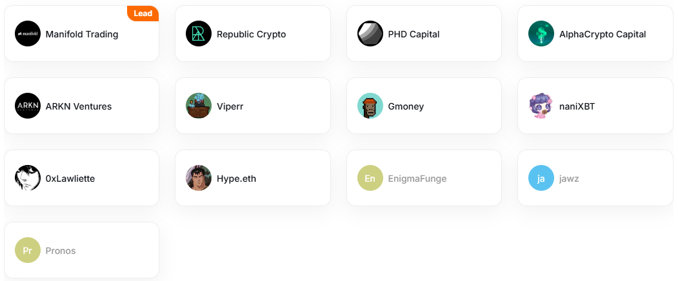Click 0xLawliette's black-and-white avatar

[x=28, y=178]
